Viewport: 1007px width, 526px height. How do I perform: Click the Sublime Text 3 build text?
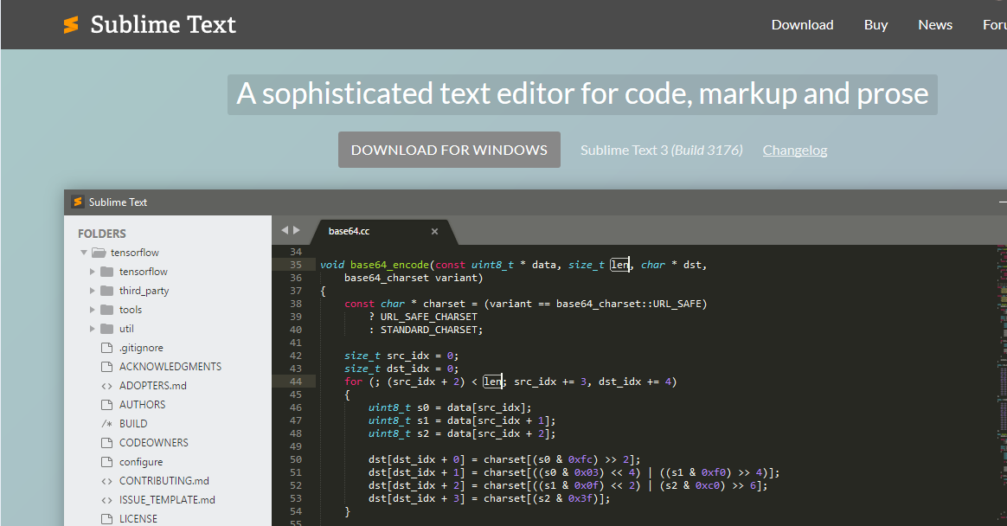tap(662, 151)
